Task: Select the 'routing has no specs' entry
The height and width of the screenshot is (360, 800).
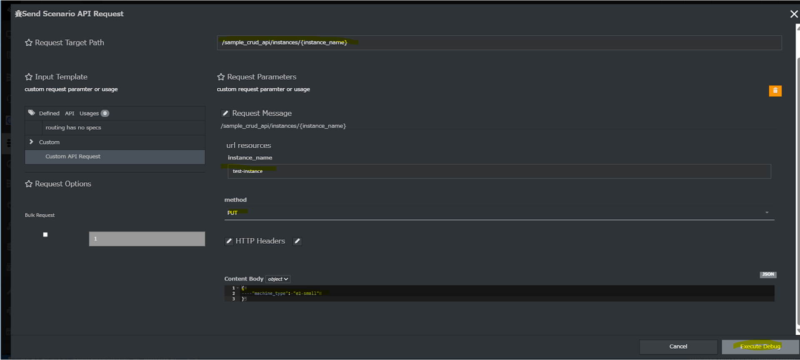Action: click(73, 127)
